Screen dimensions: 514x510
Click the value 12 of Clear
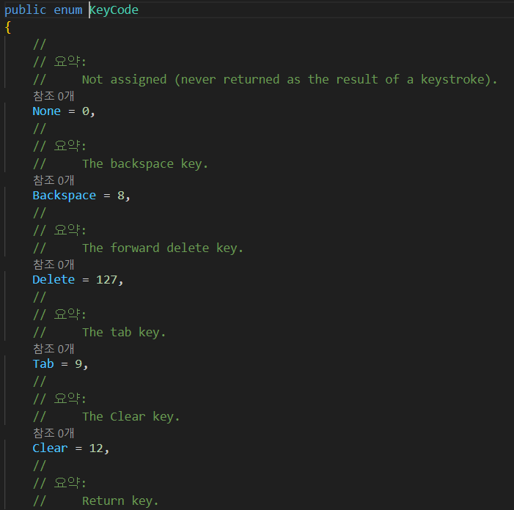point(96,448)
